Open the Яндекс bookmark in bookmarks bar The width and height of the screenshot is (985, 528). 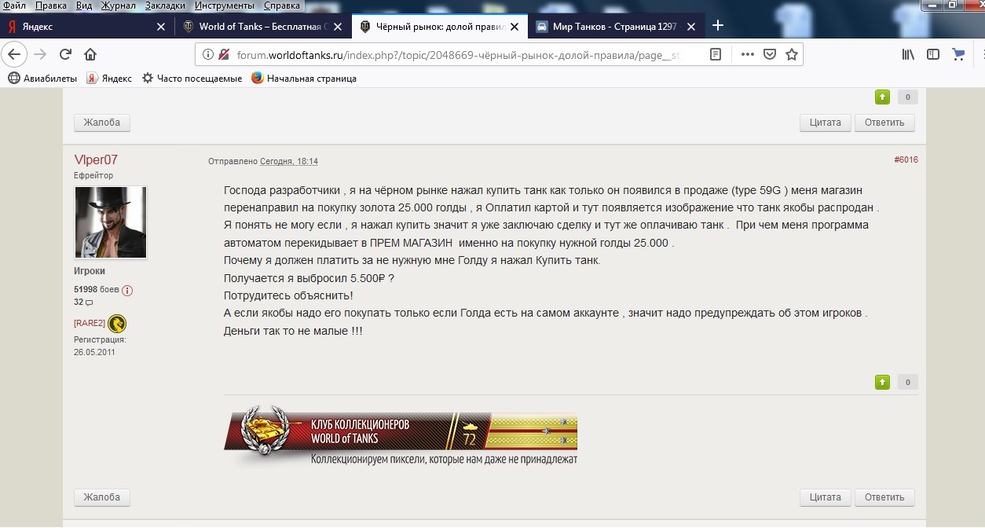109,78
